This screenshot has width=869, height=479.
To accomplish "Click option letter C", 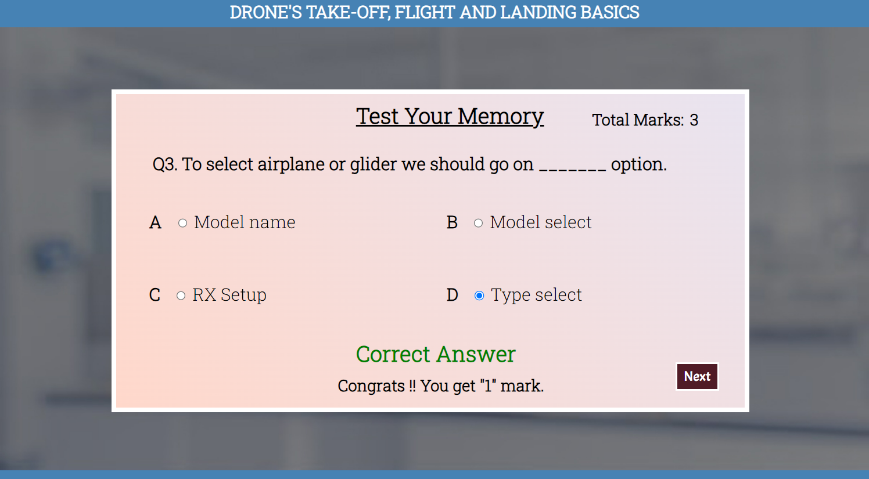I will 155,295.
